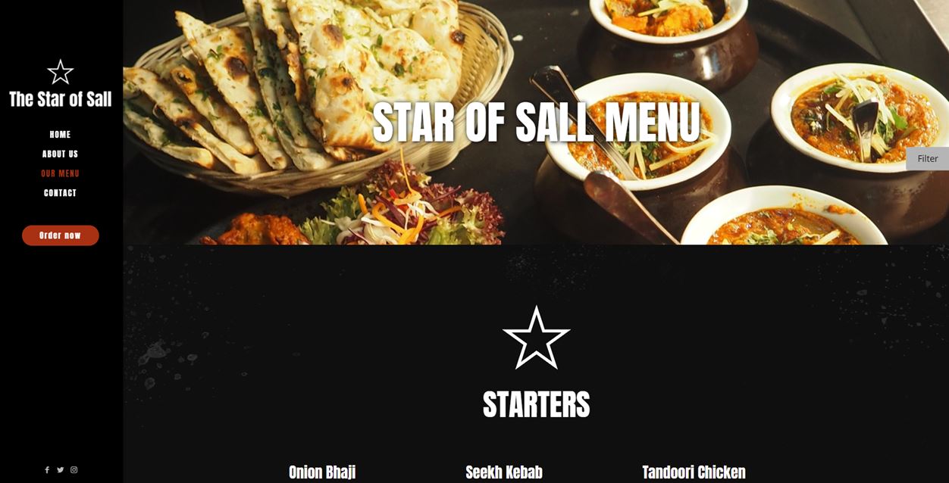This screenshot has width=949, height=483.
Task: Open the About Us page
Action: click(x=60, y=154)
